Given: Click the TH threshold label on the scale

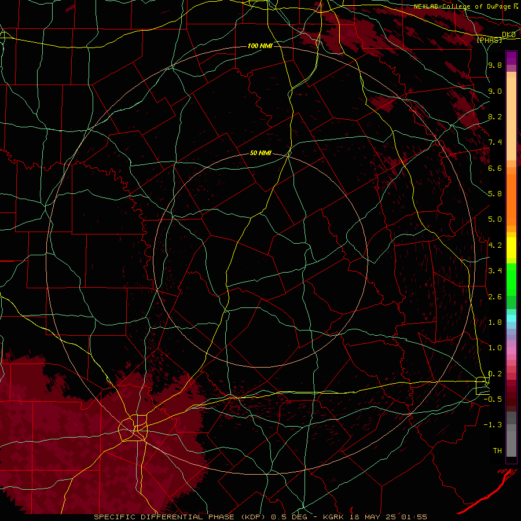Looking at the screenshot, I should point(497,451).
